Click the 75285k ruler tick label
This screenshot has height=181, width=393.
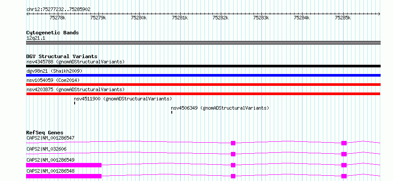(343, 18)
